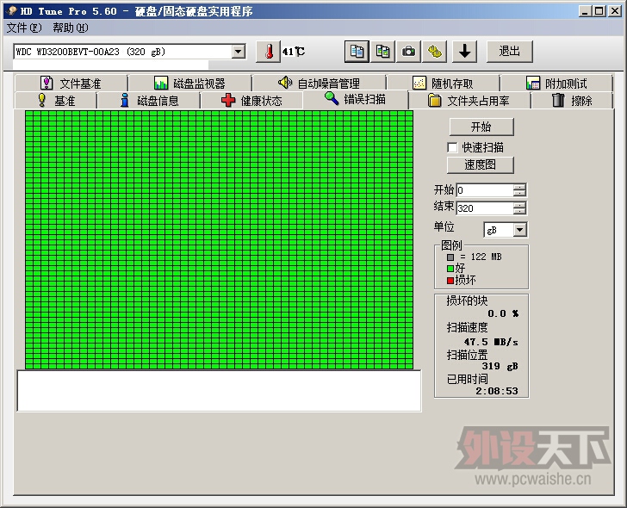Click the 0.0 % damaged blocks value
Viewport: 627px width, 508px height.
(x=503, y=313)
